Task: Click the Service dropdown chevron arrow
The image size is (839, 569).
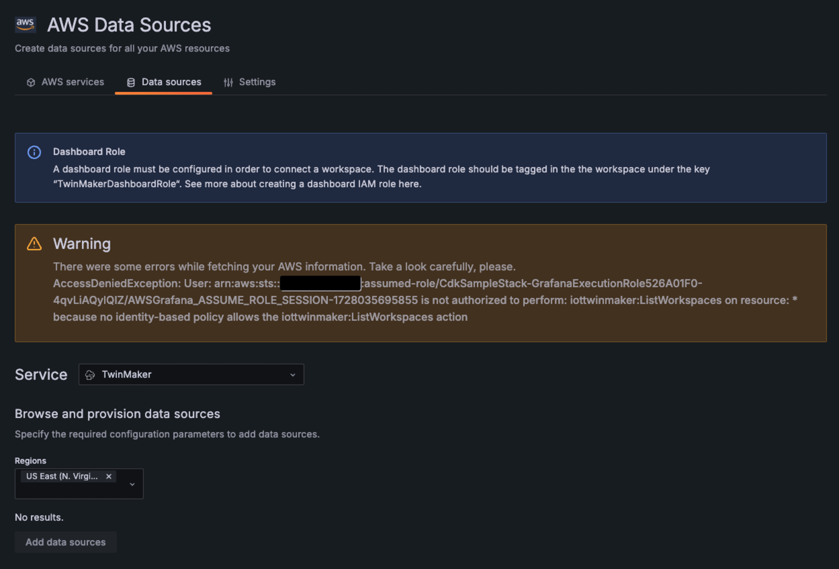Action: coord(293,375)
